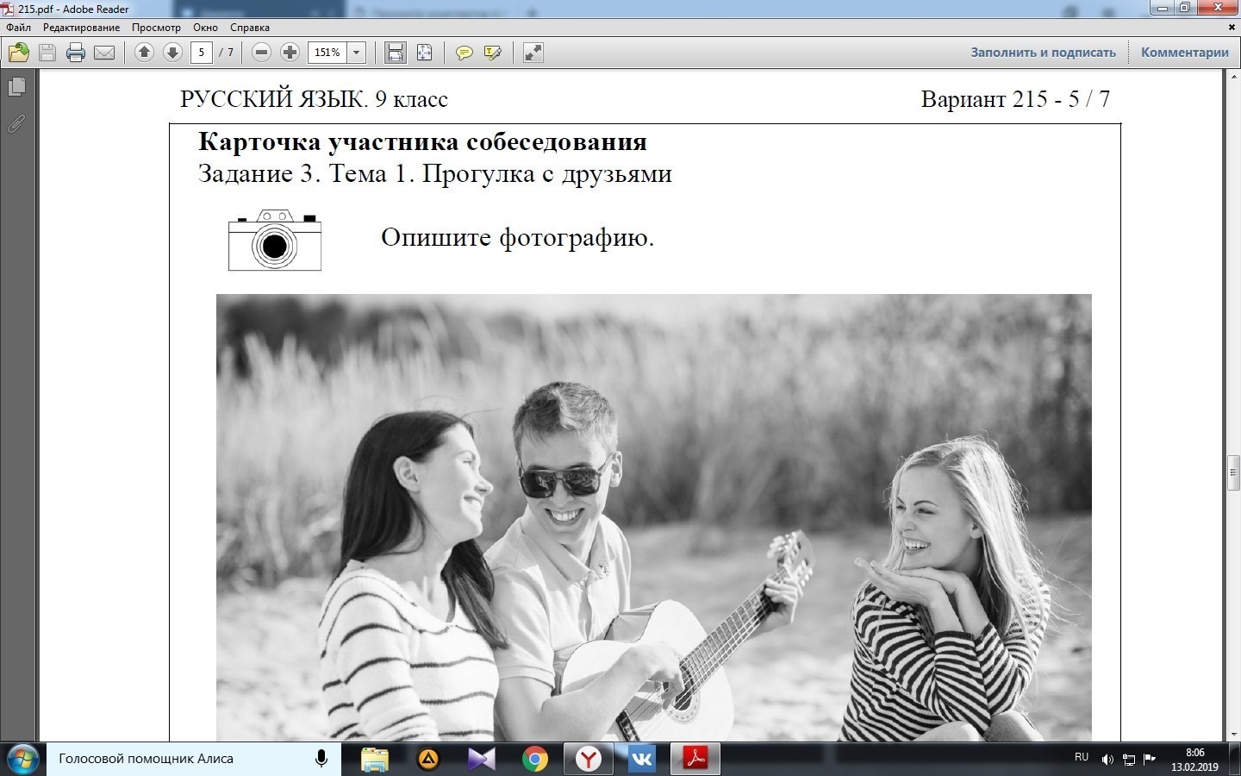Click the Open file folder icon
The image size is (1241, 776).
tap(18, 53)
